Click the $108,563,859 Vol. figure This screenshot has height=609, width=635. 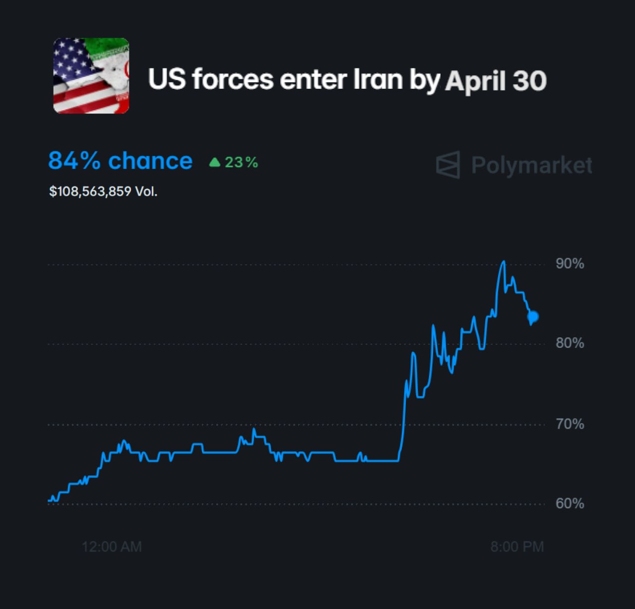coord(103,192)
